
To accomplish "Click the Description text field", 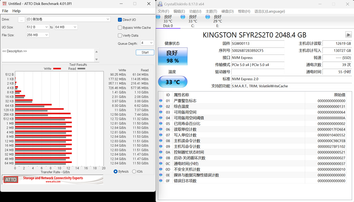I will point(48,55).
